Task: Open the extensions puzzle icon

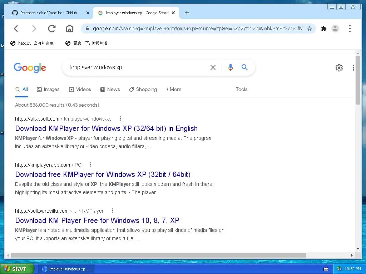Action: (x=324, y=29)
